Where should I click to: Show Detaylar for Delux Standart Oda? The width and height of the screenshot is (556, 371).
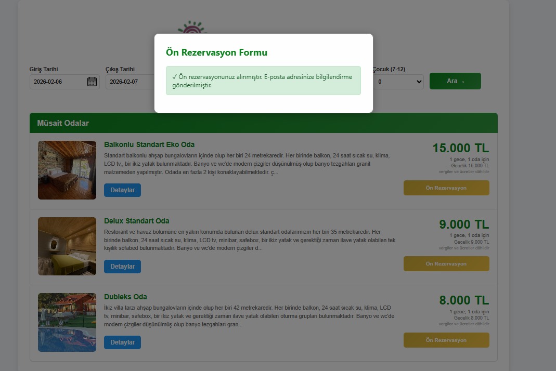(122, 267)
